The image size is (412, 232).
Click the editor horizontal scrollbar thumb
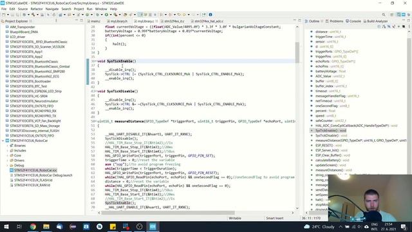click(168, 213)
